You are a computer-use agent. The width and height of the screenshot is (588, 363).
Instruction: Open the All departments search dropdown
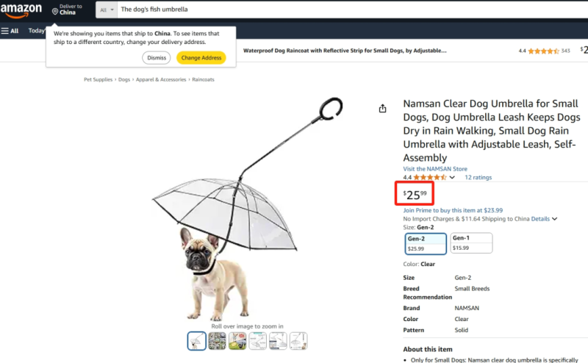point(107,10)
